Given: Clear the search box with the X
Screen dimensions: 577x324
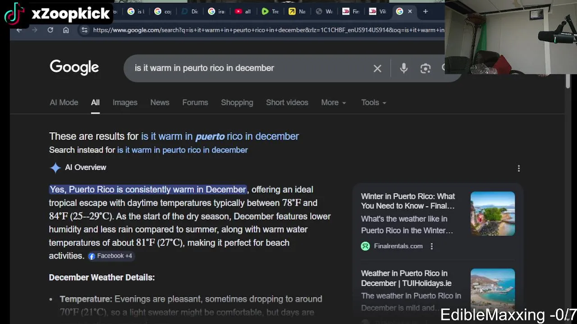Looking at the screenshot, I should click(377, 68).
